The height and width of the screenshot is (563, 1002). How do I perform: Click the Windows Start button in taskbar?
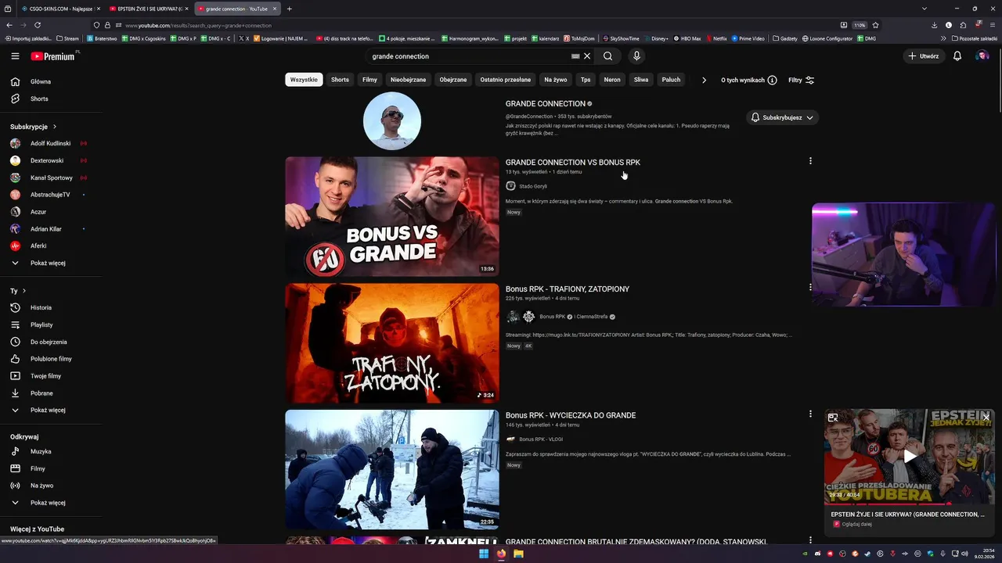click(484, 554)
